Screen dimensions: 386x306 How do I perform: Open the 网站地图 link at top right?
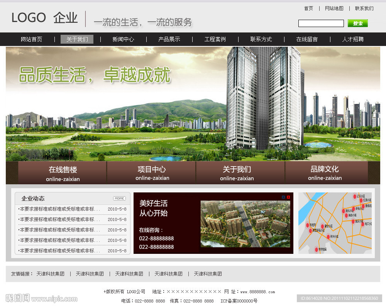(x=334, y=8)
